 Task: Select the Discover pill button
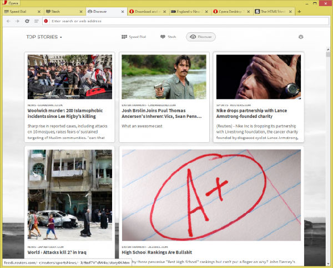(201, 37)
